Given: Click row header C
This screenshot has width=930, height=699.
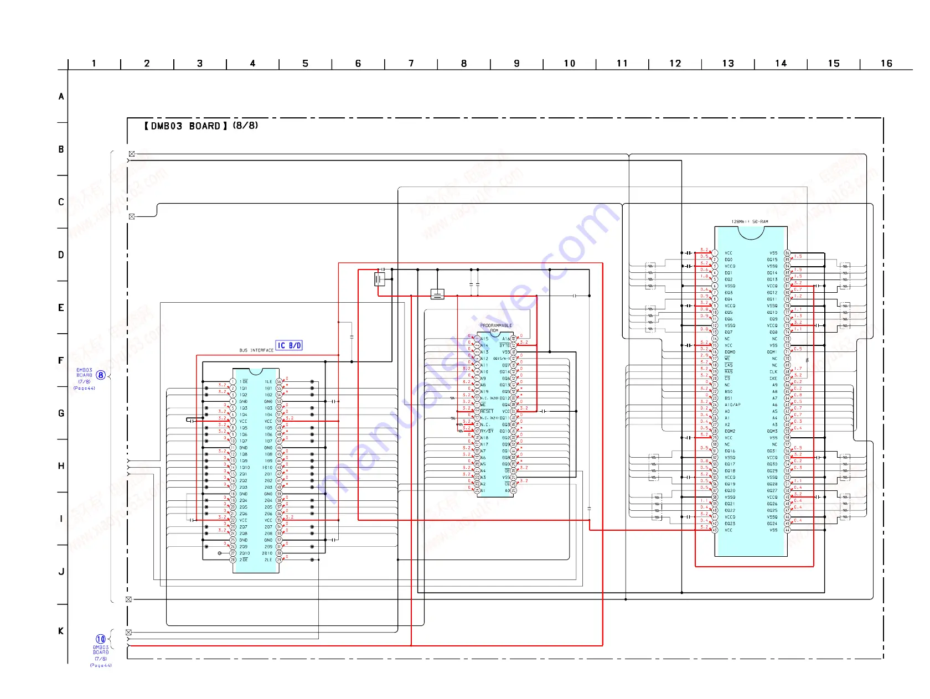Looking at the screenshot, I should (61, 202).
